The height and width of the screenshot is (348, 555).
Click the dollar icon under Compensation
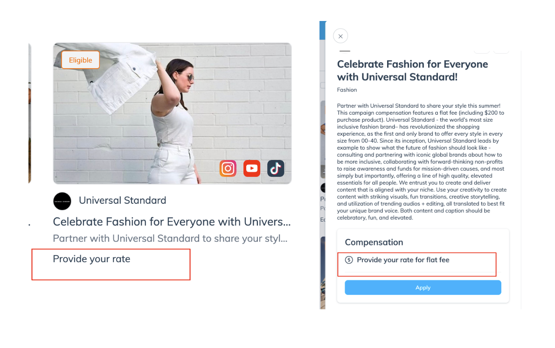349,260
